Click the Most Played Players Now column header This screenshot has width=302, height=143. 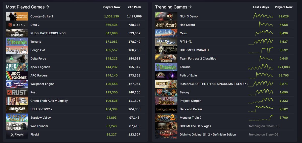point(111,7)
